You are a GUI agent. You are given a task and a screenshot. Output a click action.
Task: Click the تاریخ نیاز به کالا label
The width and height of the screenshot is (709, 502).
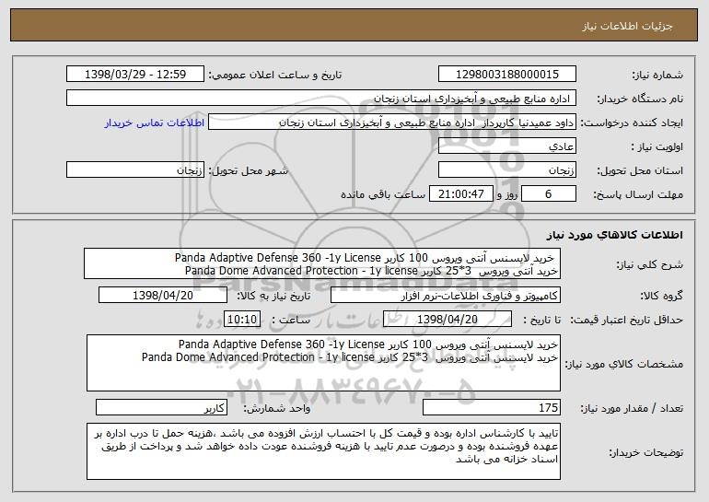(273, 297)
